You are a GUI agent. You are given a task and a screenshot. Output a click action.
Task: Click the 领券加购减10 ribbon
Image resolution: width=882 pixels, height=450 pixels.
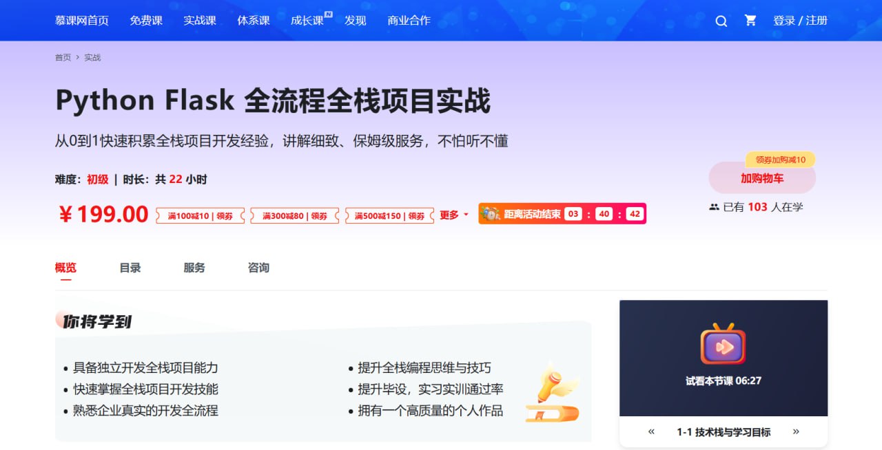click(x=780, y=160)
